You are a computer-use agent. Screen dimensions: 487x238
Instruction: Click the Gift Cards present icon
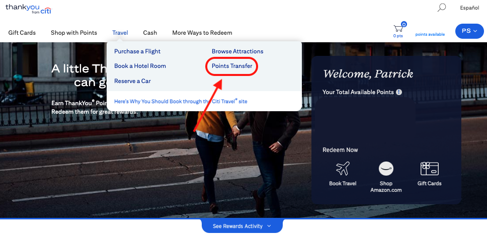(429, 169)
